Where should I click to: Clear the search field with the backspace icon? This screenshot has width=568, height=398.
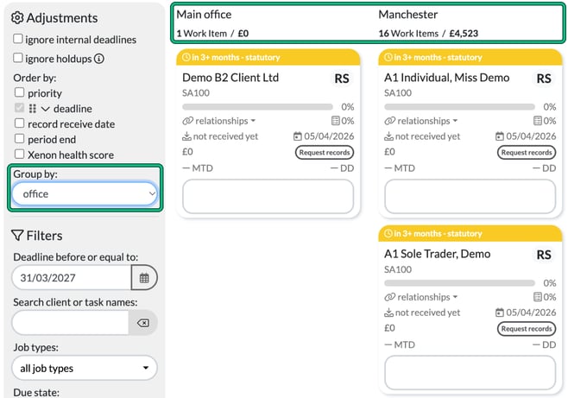pyautogui.click(x=143, y=323)
